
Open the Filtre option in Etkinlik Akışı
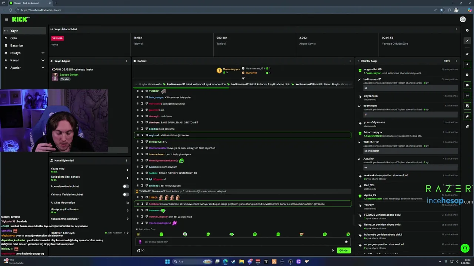pos(447,61)
